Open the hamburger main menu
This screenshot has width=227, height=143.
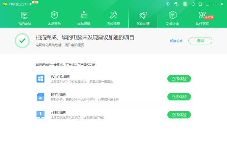pyautogui.click(x=207, y=4)
